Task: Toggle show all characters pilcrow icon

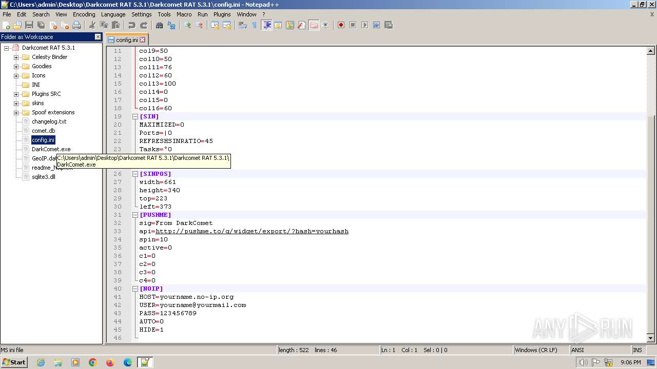Action: [255, 25]
